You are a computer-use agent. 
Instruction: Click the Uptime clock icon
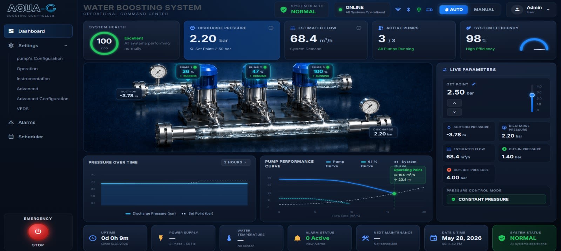[93, 238]
